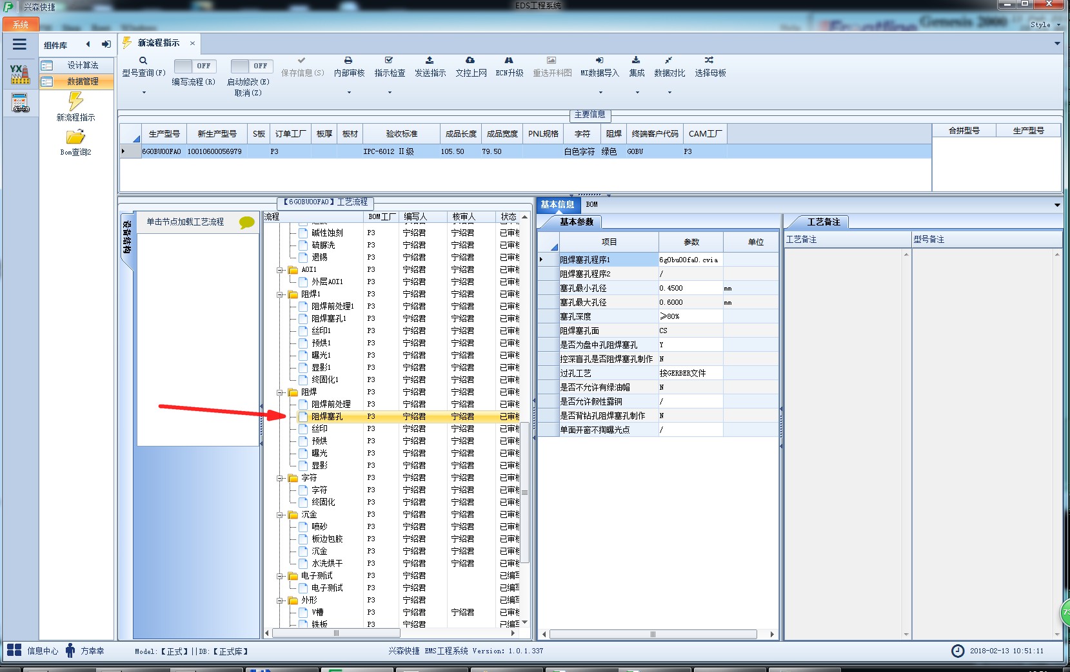Screen dimensions: 1070x672
Task: Select the 阻焊前处理1 tree node
Action: click(333, 307)
